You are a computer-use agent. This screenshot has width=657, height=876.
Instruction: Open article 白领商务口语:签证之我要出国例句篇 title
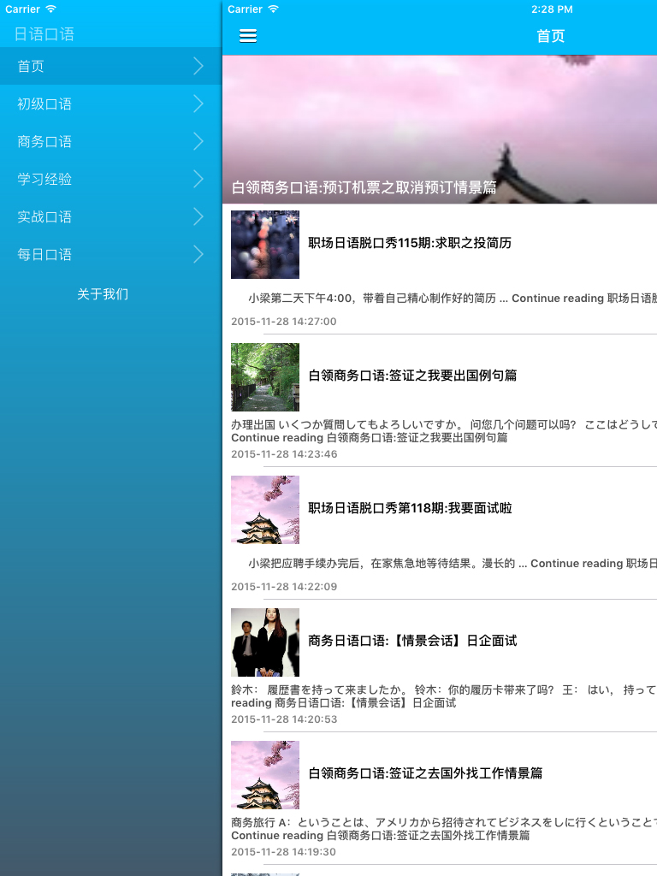[412, 376]
